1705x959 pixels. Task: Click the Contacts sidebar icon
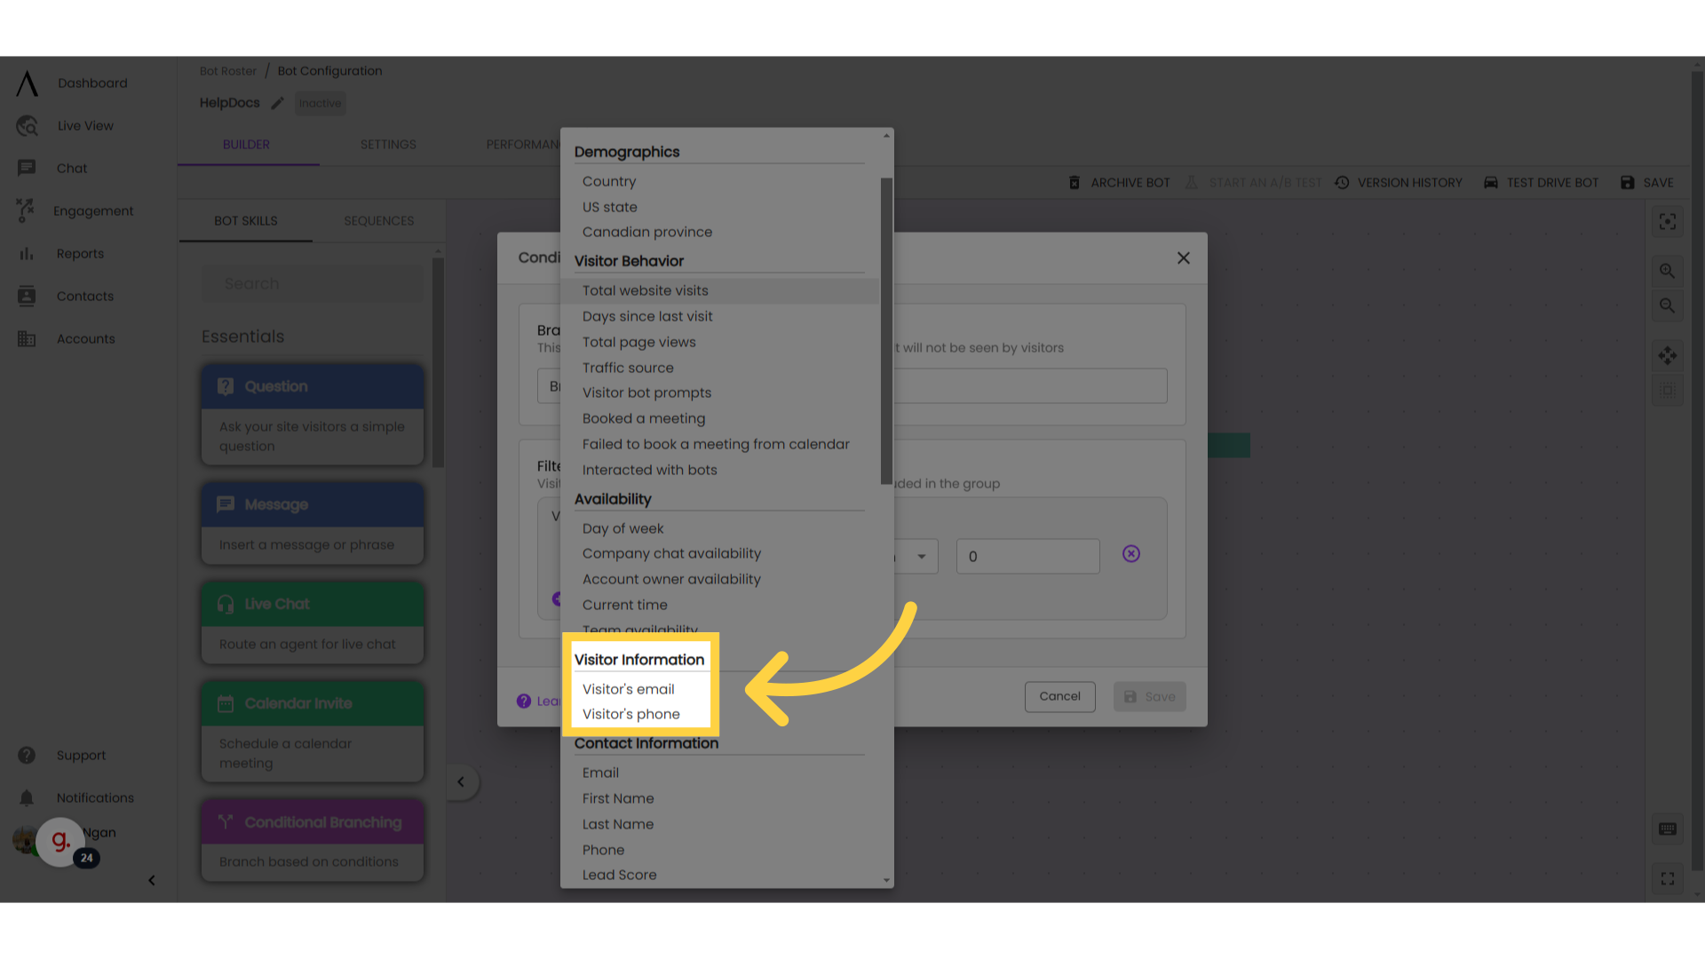pos(25,295)
